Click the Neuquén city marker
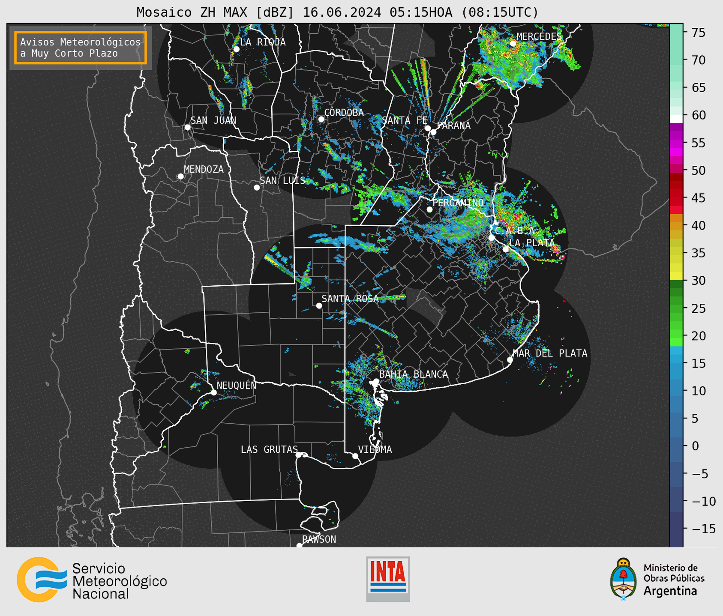 [213, 392]
